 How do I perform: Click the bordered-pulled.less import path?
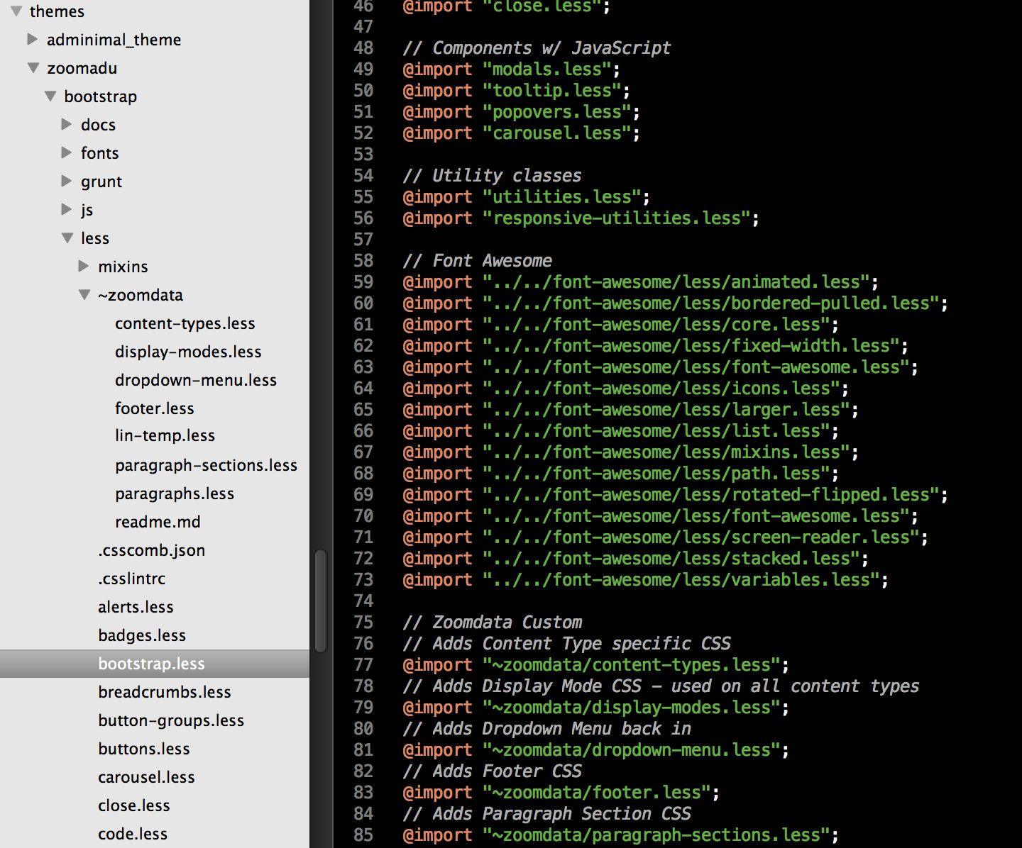(x=711, y=303)
